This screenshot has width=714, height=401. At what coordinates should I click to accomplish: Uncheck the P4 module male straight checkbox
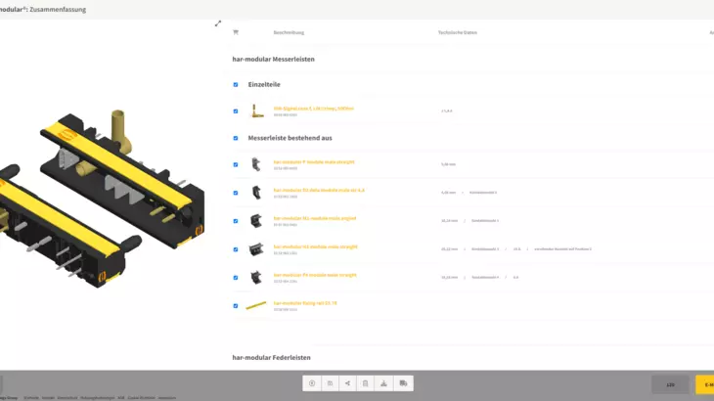coord(236,278)
